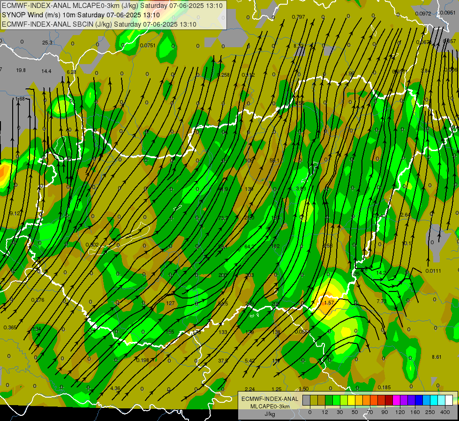Click the map value 7.73
This screenshot has height=421, width=459.
(382, 301)
